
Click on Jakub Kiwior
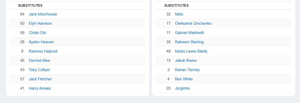click(x=186, y=61)
